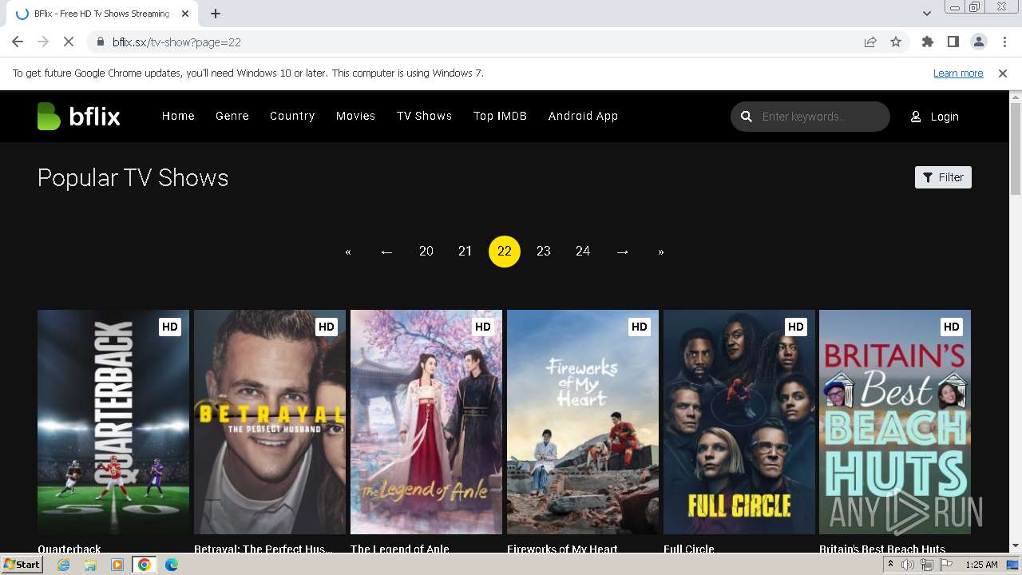The image size is (1022, 575).
Task: Open the Learn more link
Action: point(958,73)
